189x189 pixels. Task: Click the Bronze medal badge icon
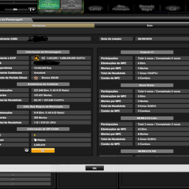pos(36,78)
